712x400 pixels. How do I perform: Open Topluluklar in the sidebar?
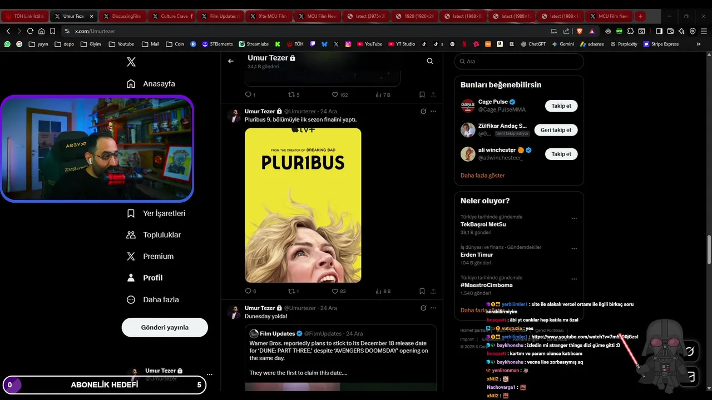point(154,235)
